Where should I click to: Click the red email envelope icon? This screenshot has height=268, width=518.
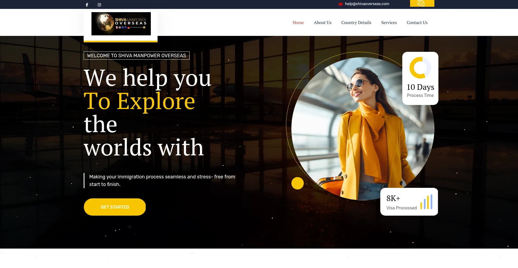point(341,4)
